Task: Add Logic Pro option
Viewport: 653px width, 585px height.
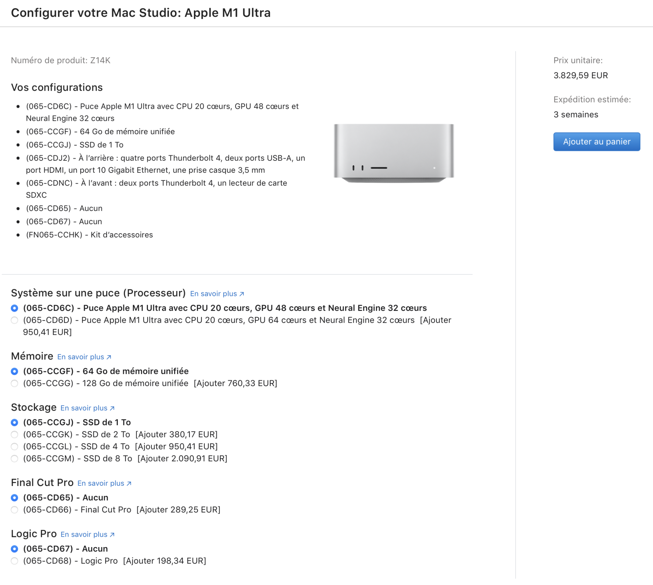Action: point(14,561)
